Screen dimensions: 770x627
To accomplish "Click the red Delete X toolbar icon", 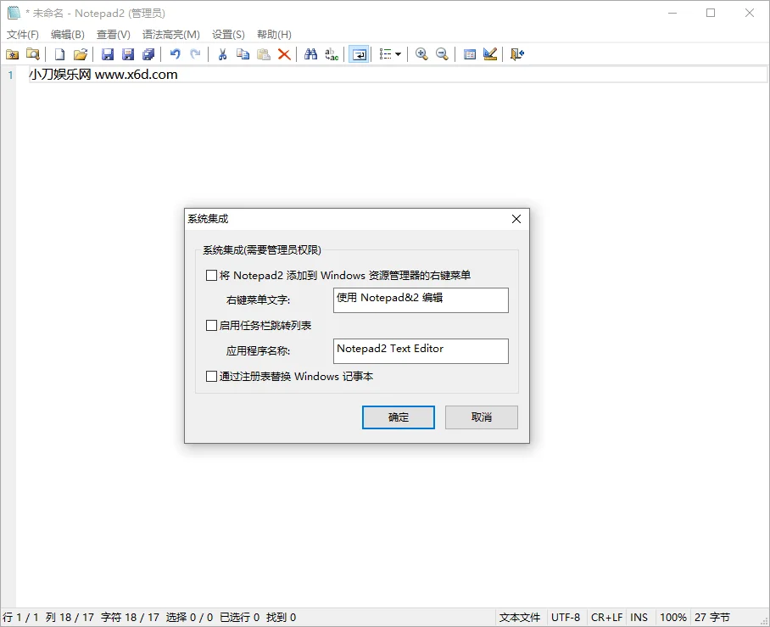I will tap(282, 53).
